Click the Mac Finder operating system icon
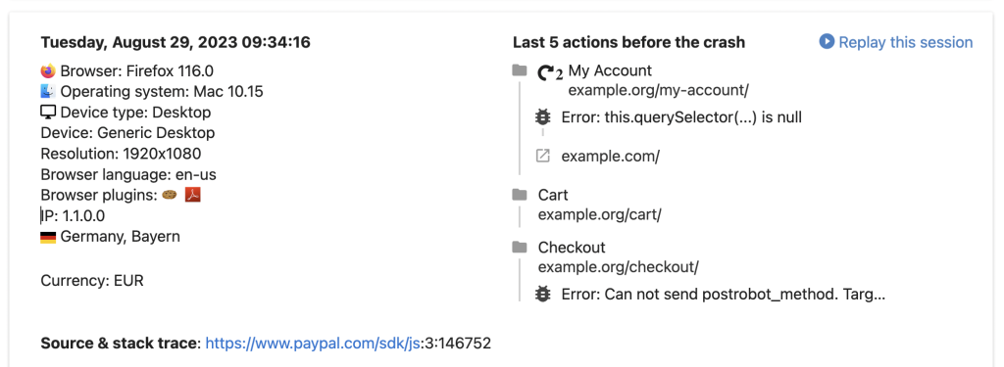 click(x=48, y=91)
